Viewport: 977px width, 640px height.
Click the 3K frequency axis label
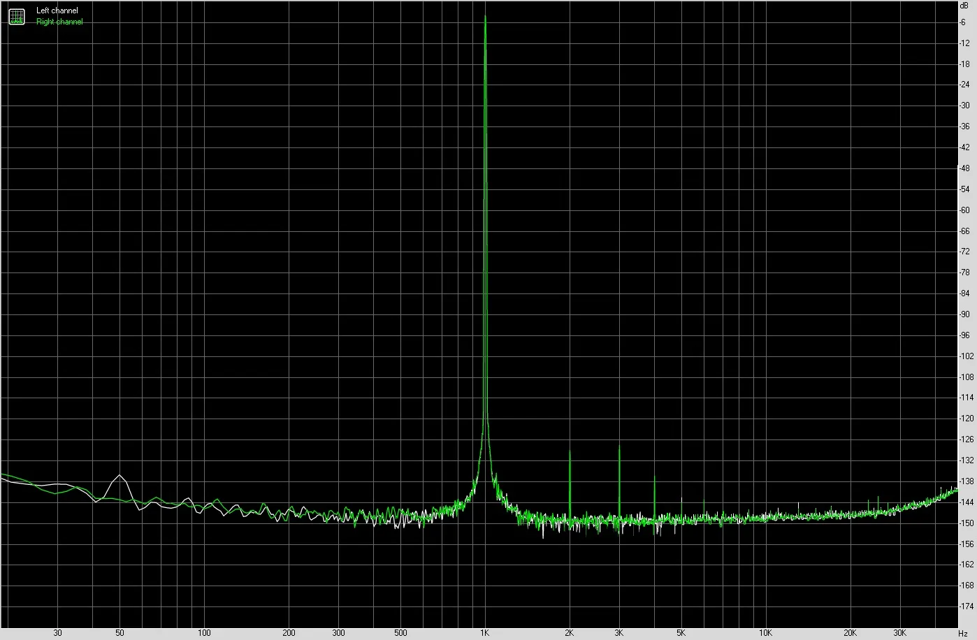618,634
